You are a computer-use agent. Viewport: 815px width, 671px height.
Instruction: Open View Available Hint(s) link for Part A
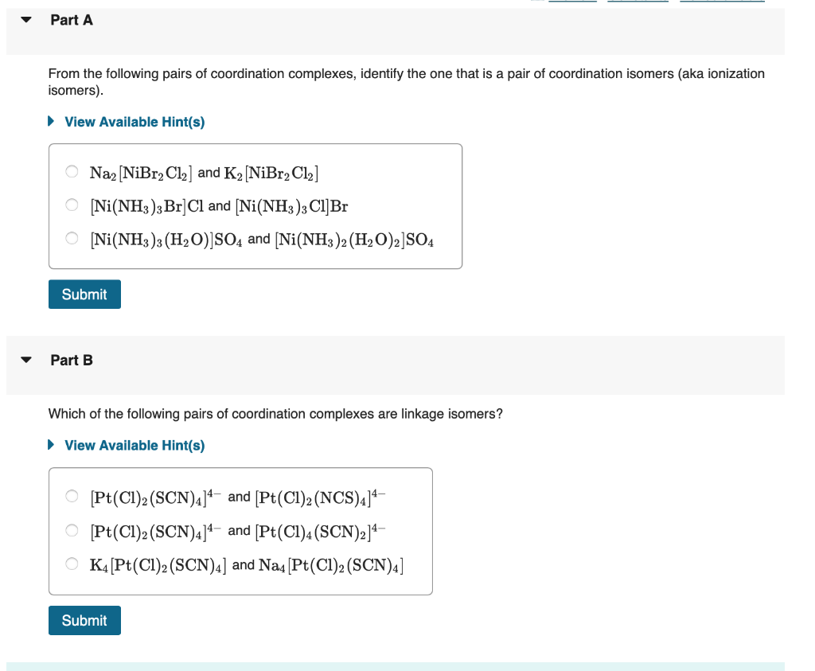point(135,122)
